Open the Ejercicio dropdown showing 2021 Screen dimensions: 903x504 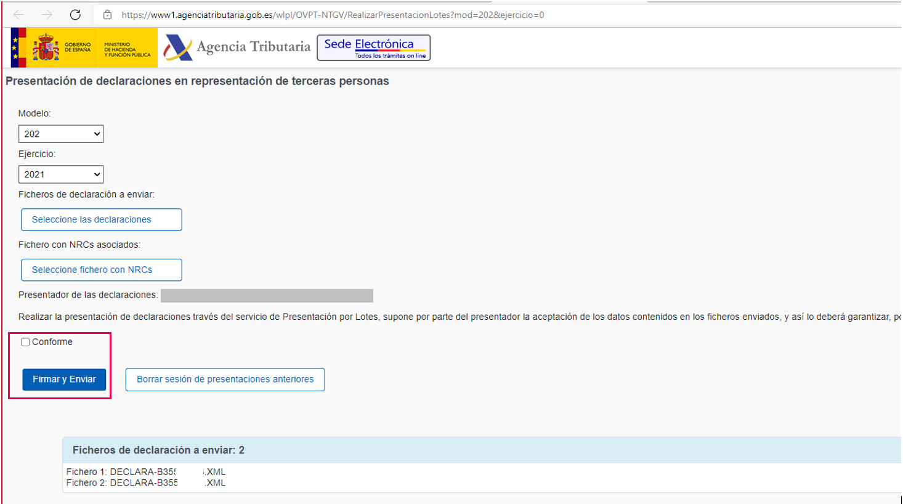[x=61, y=174]
